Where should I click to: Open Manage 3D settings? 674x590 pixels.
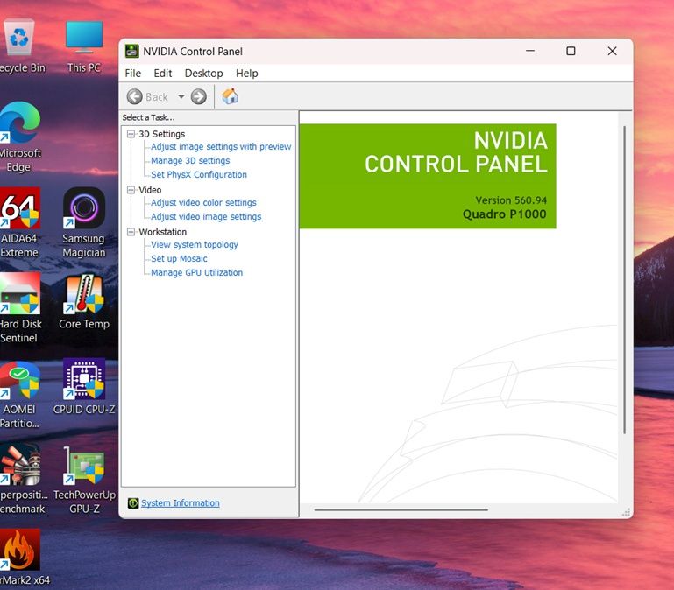pyautogui.click(x=190, y=160)
